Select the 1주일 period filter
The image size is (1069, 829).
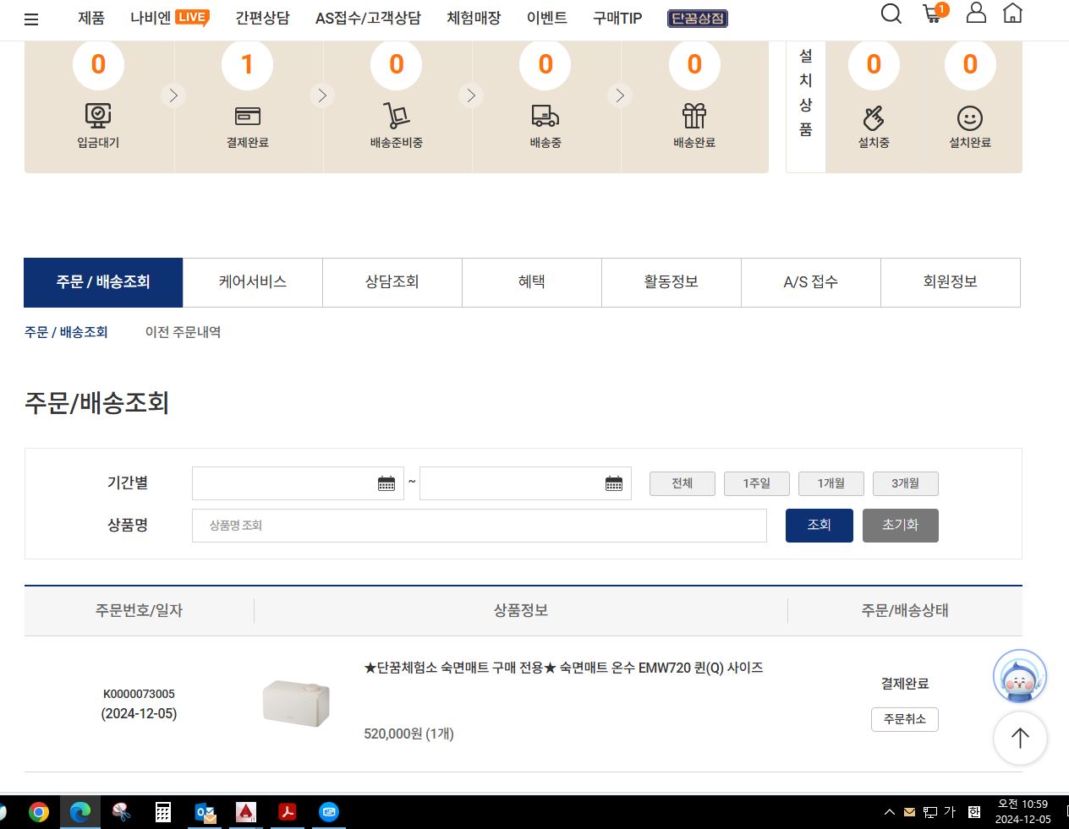756,483
